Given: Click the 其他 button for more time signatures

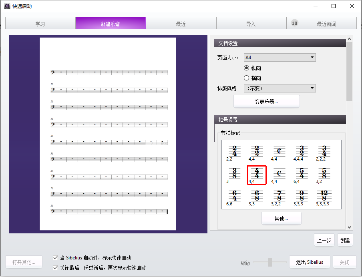Looking at the screenshot, I should coord(281,218).
